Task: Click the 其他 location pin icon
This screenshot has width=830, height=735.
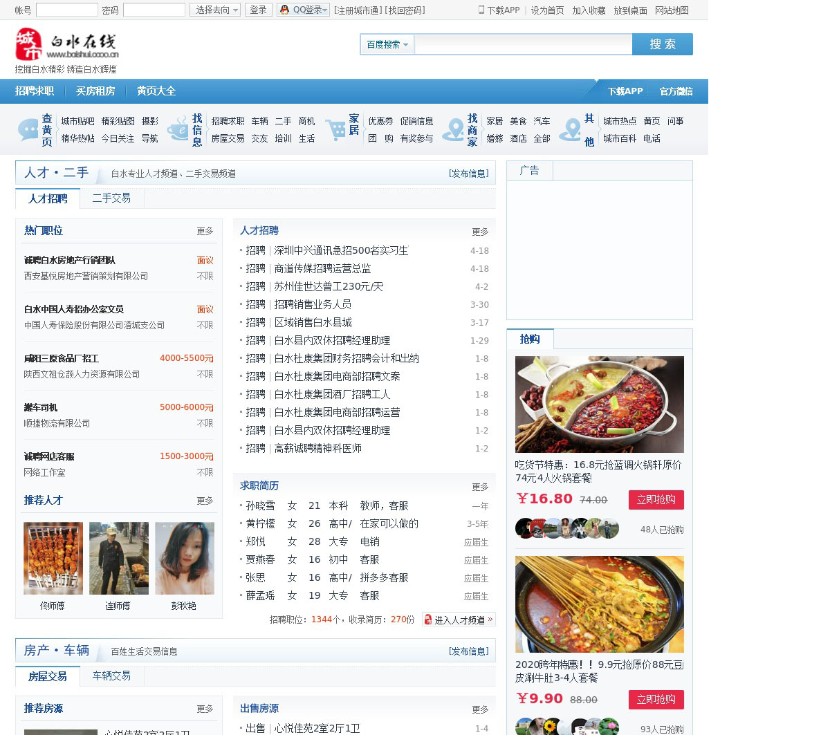Action: point(571,129)
